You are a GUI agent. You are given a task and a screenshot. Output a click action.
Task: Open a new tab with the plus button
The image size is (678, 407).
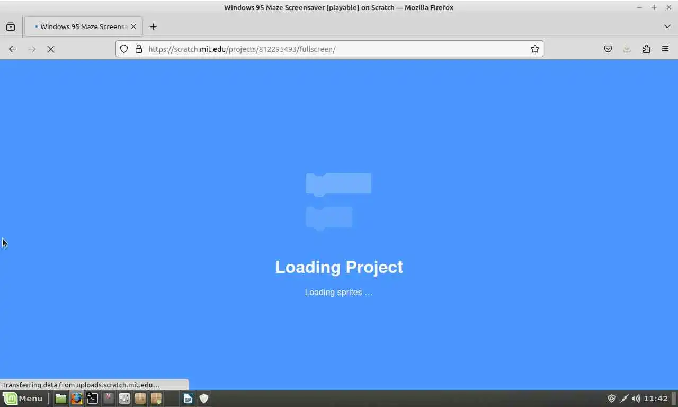pyautogui.click(x=153, y=26)
